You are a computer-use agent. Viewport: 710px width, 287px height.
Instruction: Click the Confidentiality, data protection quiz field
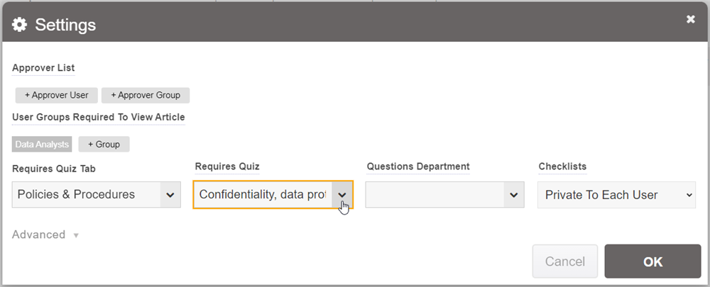(262, 195)
